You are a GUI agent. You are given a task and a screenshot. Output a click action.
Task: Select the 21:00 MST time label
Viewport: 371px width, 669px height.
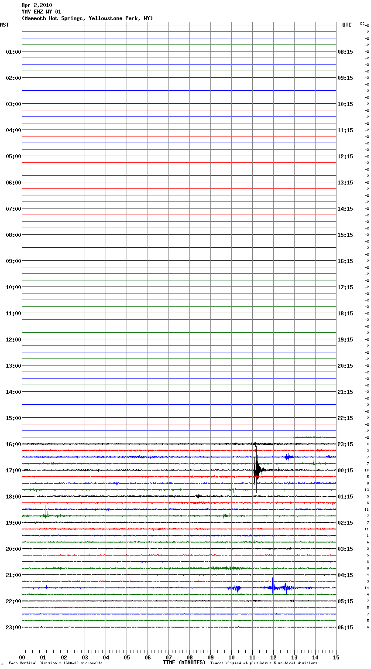14,575
